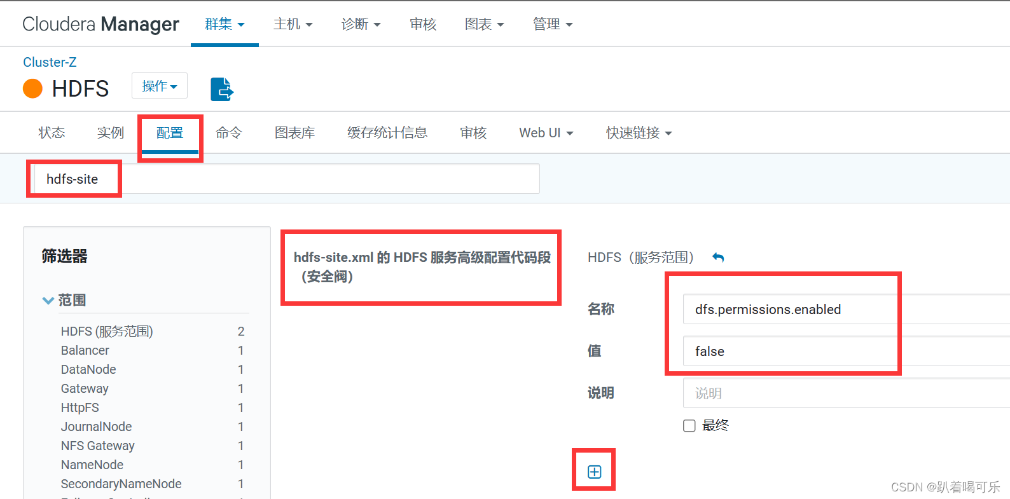Open the HDFS service 审核 tab

(473, 133)
